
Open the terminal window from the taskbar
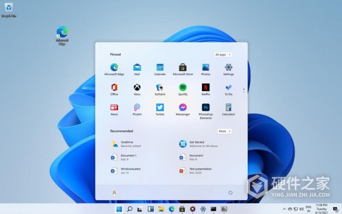pos(214,209)
